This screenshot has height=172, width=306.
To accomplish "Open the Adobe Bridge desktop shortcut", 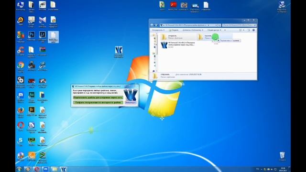I will tap(32, 112).
